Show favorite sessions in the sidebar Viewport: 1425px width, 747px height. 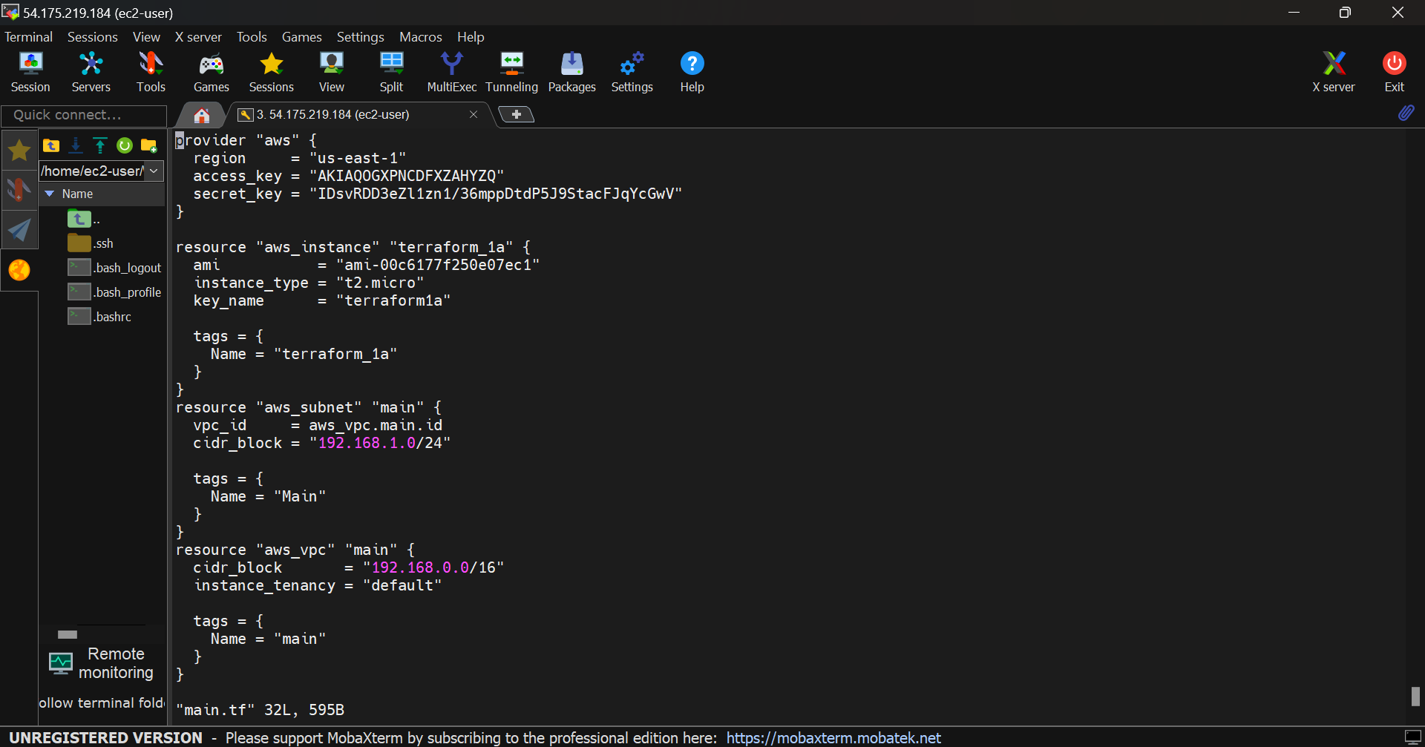point(19,150)
